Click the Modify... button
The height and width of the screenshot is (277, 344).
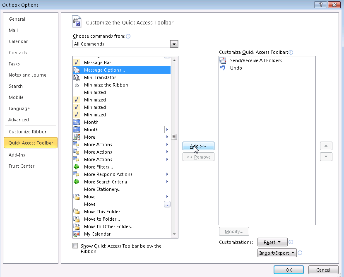[234, 231]
